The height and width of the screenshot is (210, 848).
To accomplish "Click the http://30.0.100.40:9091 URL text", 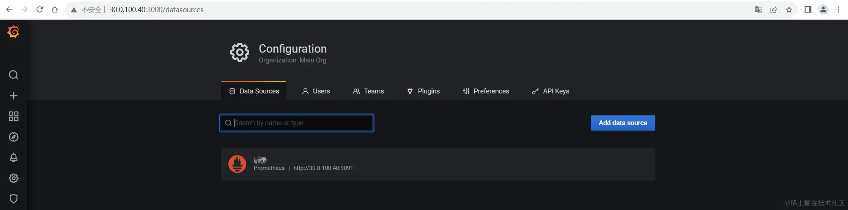I will click(x=323, y=168).
